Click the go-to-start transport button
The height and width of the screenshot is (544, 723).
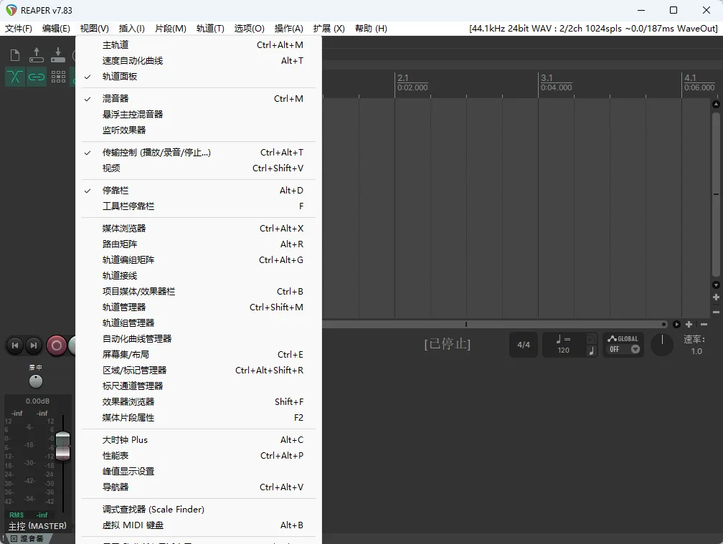coord(15,345)
